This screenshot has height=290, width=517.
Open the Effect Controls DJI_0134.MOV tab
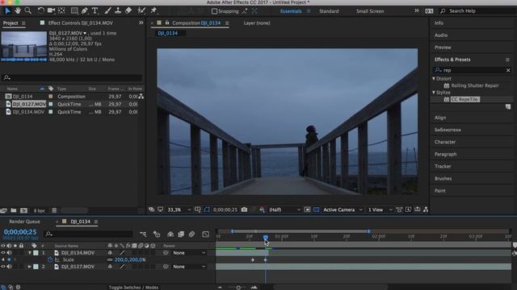pos(81,23)
